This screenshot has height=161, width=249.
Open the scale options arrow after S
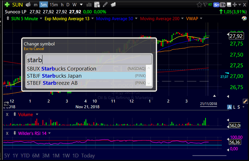click(x=243, y=107)
